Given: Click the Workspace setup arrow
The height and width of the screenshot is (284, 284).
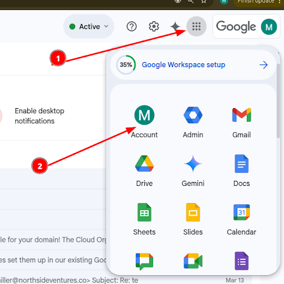Looking at the screenshot, I should click(263, 65).
